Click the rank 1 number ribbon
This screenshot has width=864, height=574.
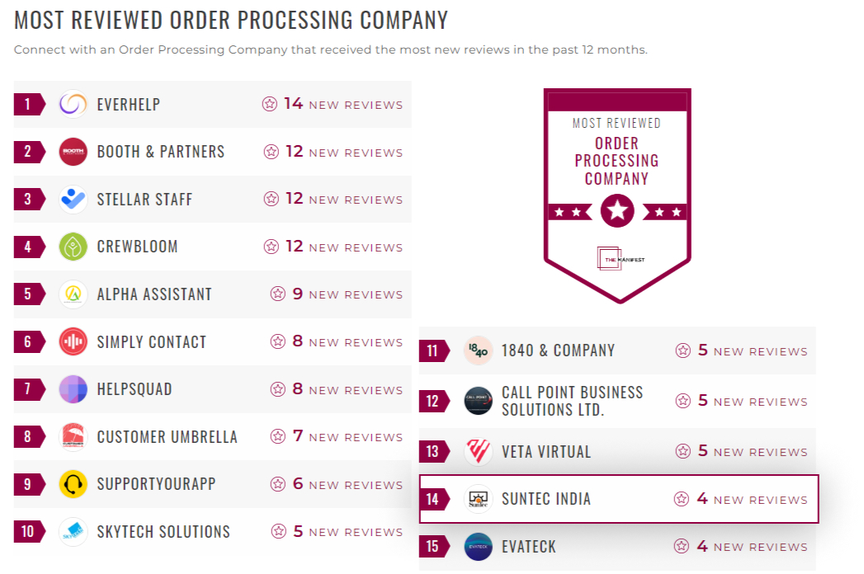click(x=30, y=105)
